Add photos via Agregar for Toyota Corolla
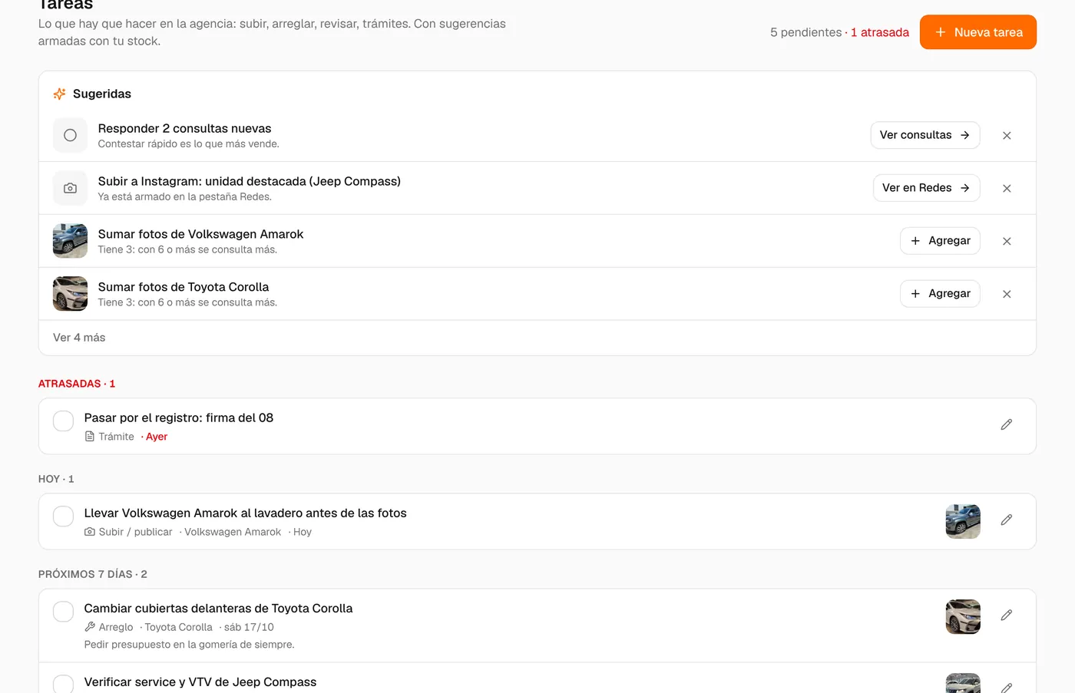This screenshot has width=1075, height=693. pos(940,294)
